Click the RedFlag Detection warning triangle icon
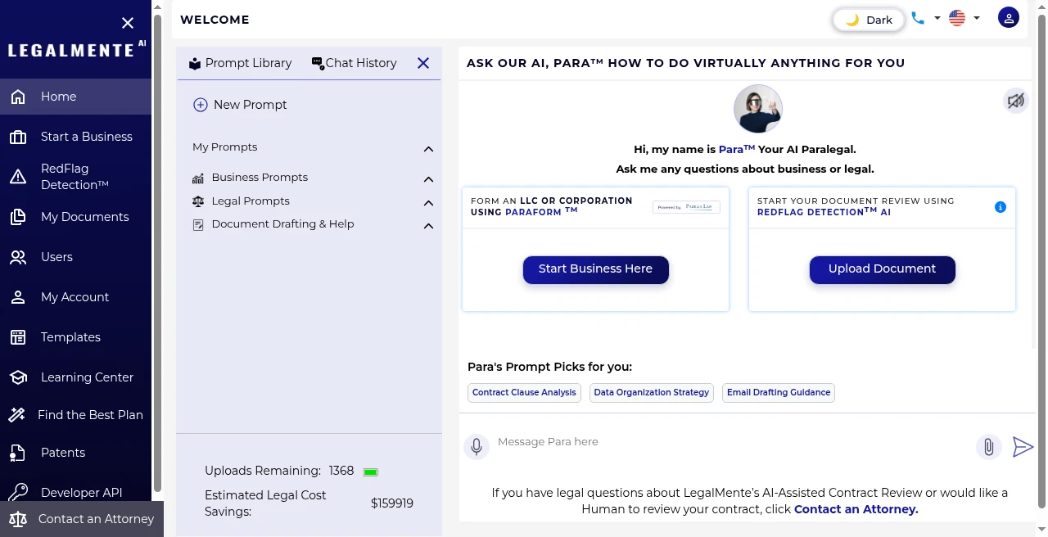 [18, 177]
